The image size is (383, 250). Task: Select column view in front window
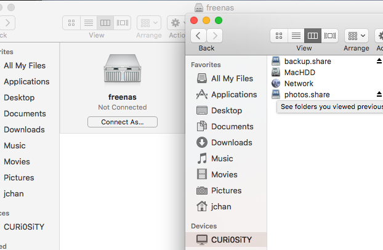(313, 36)
